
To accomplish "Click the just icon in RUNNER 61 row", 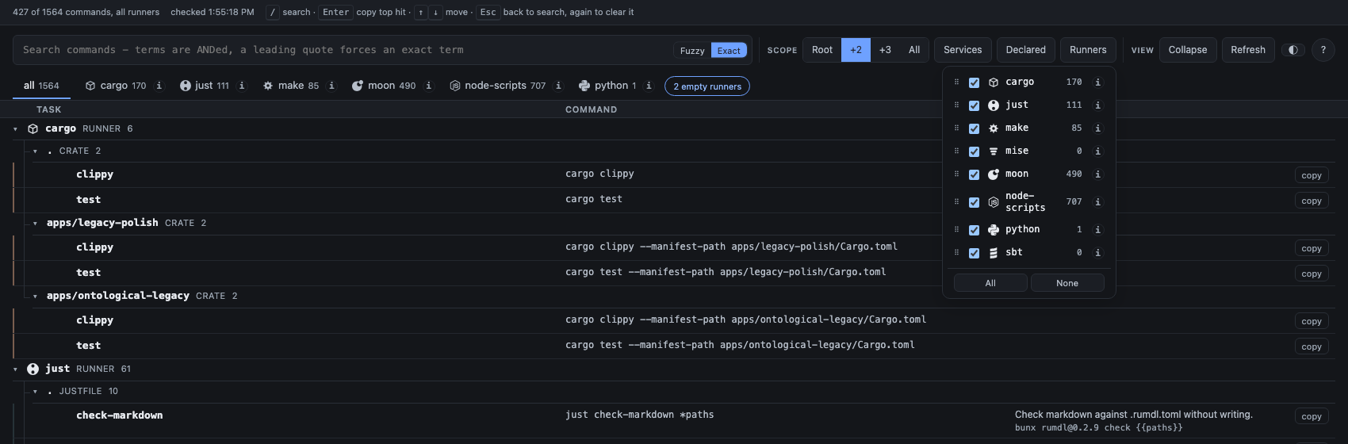I will tap(33, 369).
